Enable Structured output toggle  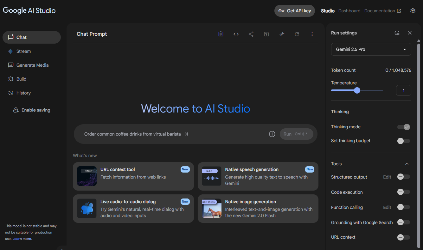click(404, 177)
